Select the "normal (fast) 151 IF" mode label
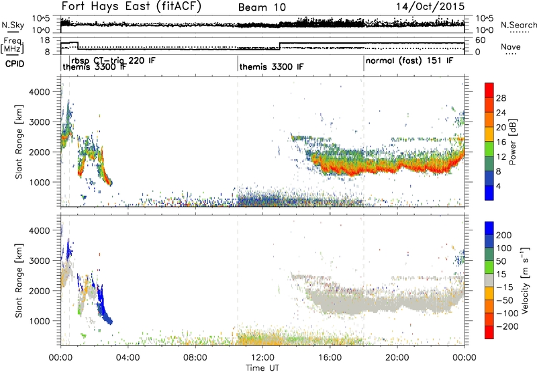The image size is (537, 372). coord(409,61)
